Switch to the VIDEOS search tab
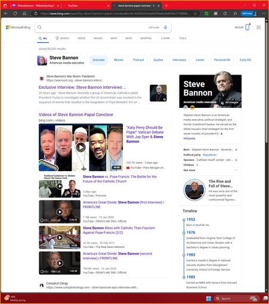 (81, 38)
